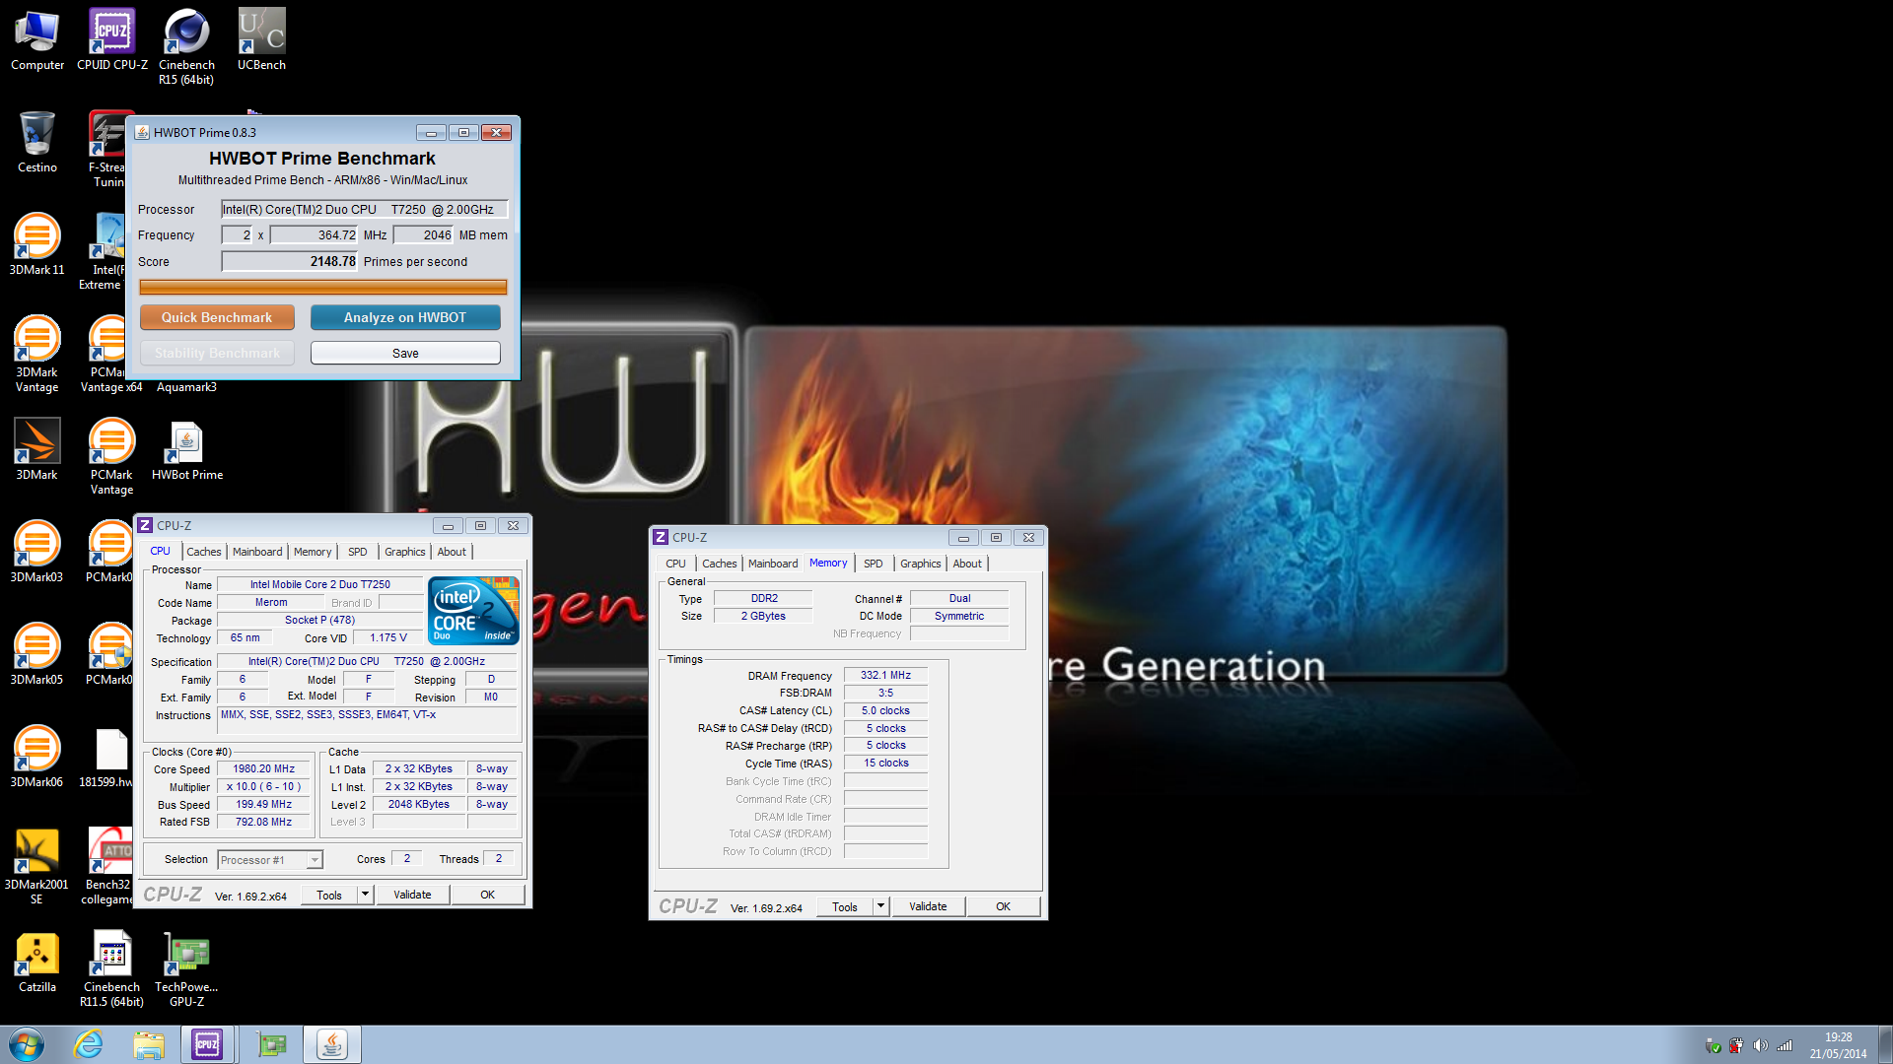Open Caches tab in right CPU-Z window
This screenshot has width=1893, height=1064.
pos(720,564)
